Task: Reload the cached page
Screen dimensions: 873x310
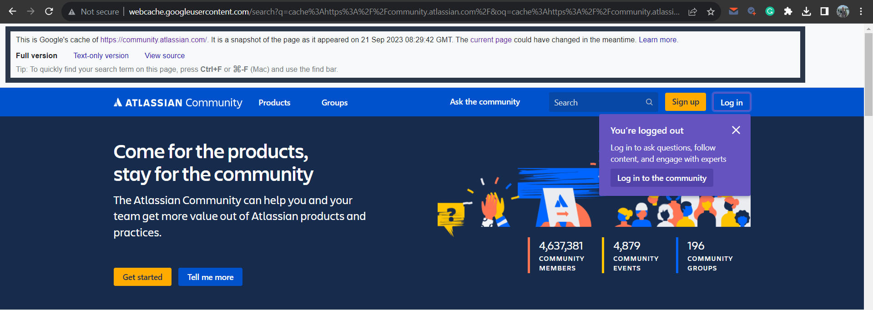Action: (x=49, y=11)
